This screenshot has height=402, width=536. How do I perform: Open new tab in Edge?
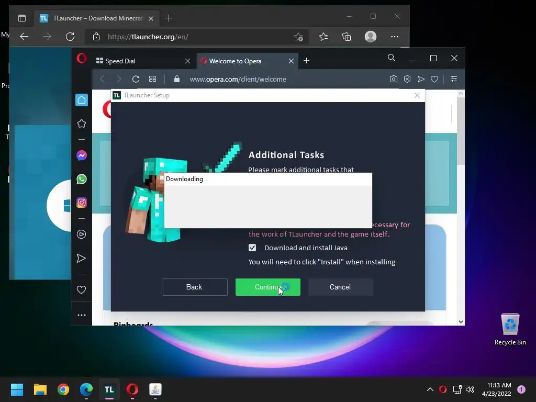pyautogui.click(x=169, y=18)
